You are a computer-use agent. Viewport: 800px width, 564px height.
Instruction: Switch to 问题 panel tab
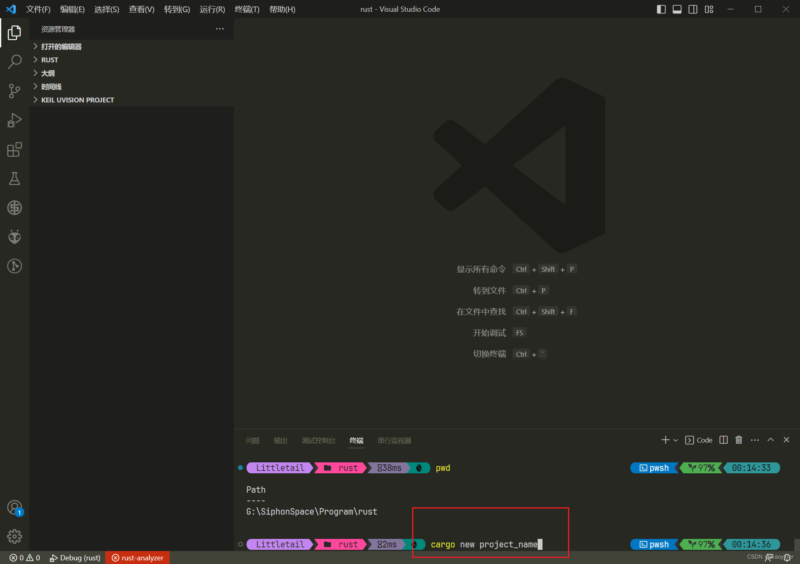[253, 441]
